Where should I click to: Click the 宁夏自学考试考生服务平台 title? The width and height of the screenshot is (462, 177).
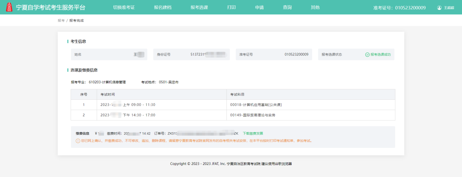coord(51,8)
